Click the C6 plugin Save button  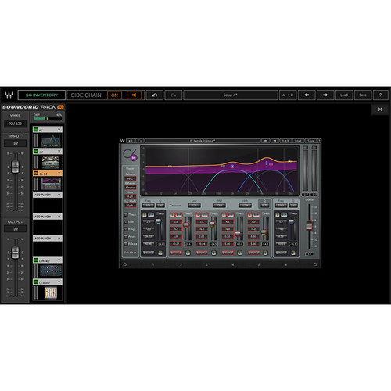click(x=310, y=141)
